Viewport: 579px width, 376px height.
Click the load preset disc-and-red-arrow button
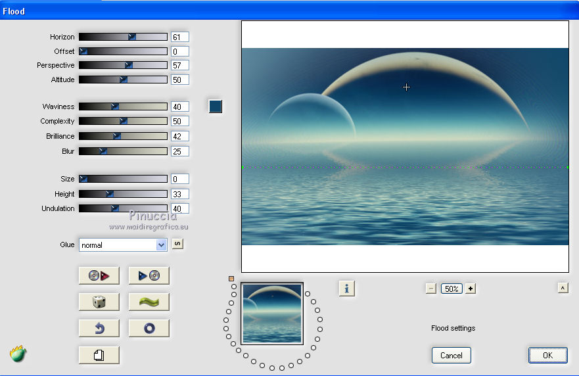click(x=99, y=275)
